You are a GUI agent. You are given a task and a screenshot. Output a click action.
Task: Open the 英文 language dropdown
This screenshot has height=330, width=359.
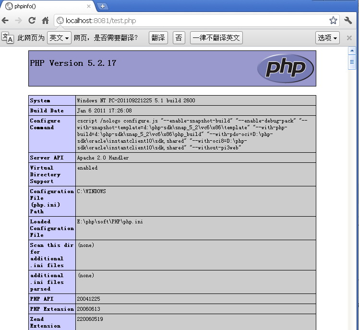(x=59, y=37)
